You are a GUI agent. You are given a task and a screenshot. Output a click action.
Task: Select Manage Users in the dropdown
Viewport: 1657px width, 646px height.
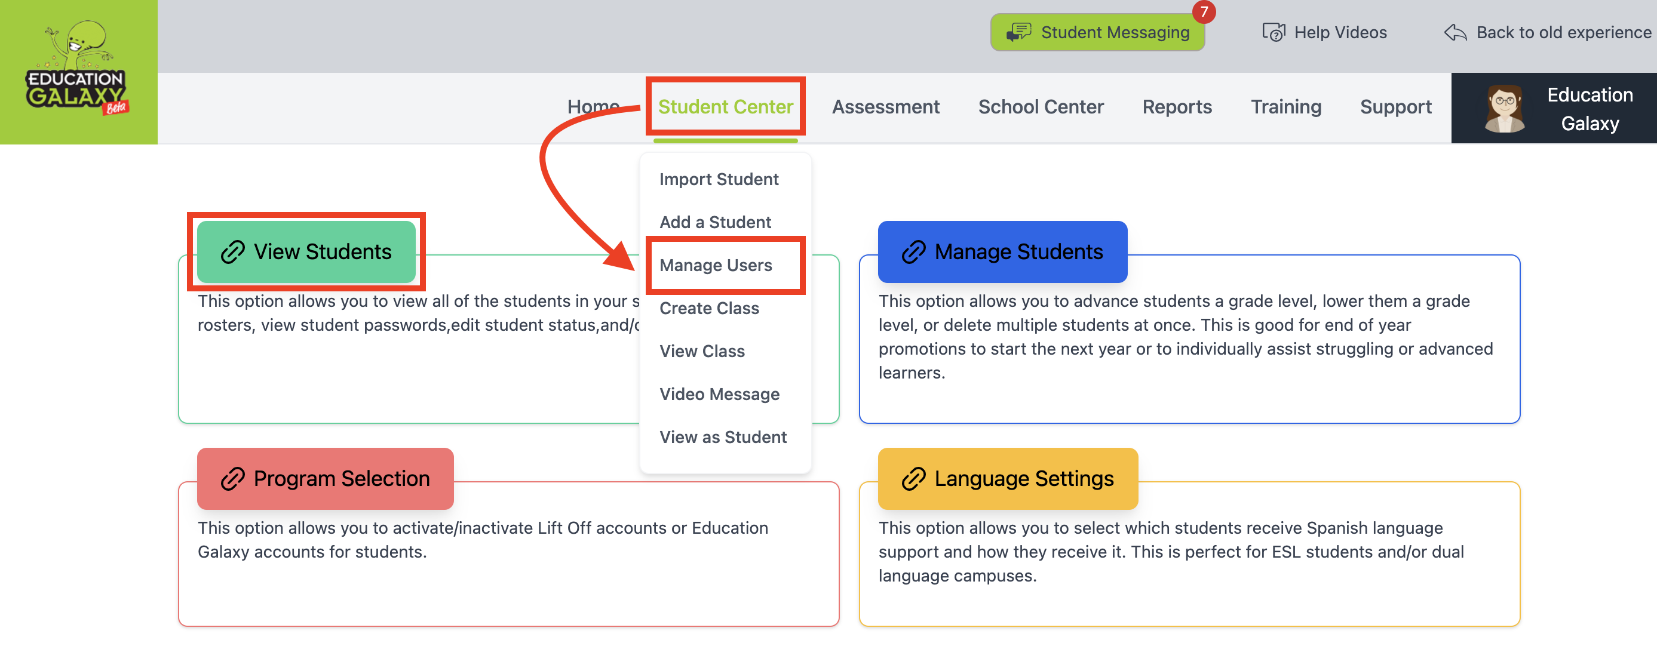tap(715, 266)
